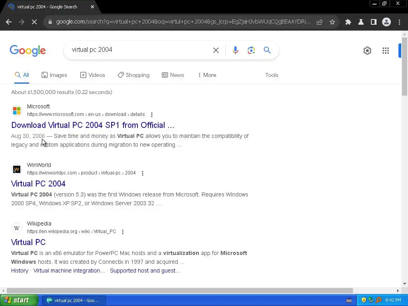Open Virtual machine integration sitelink
408x306 pixels.
click(69, 271)
